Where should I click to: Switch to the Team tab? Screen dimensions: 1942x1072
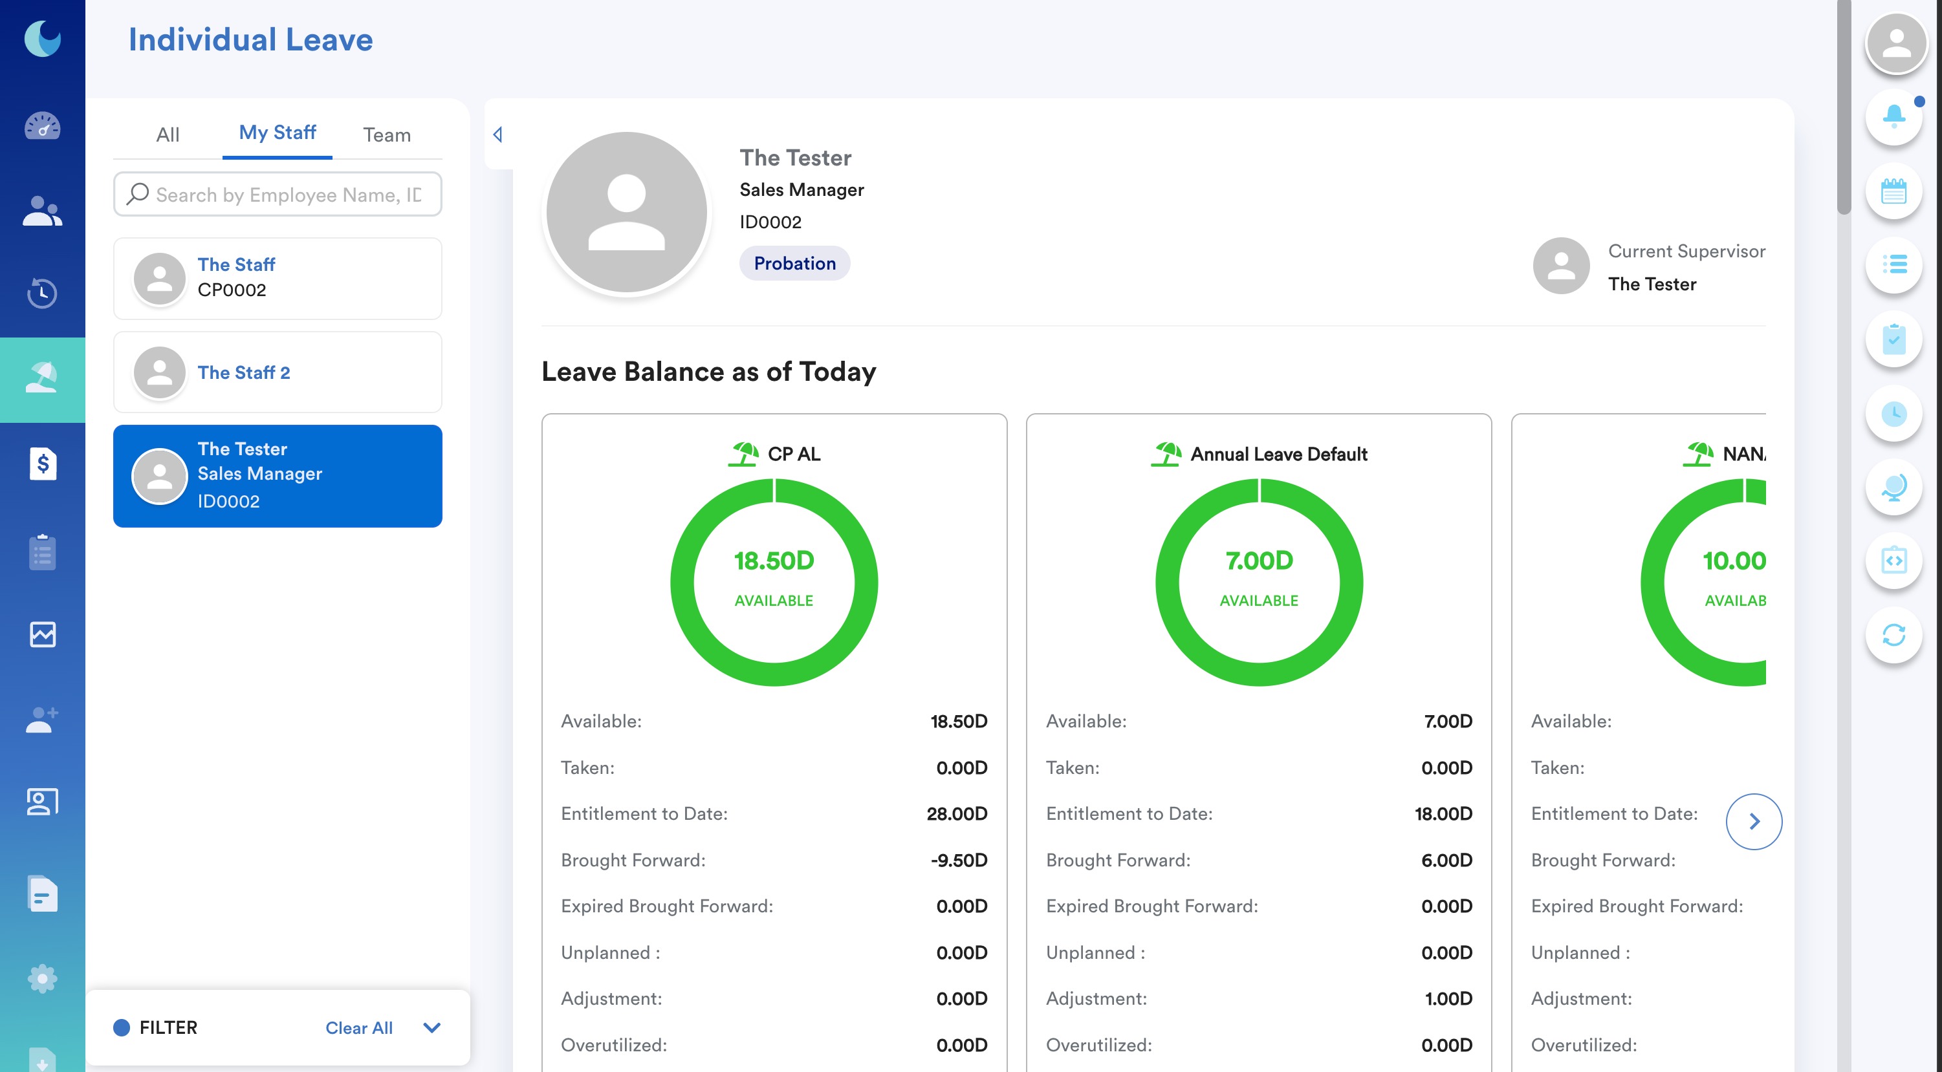(387, 135)
